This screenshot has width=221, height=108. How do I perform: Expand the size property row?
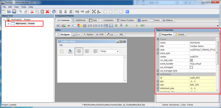coord(158,85)
